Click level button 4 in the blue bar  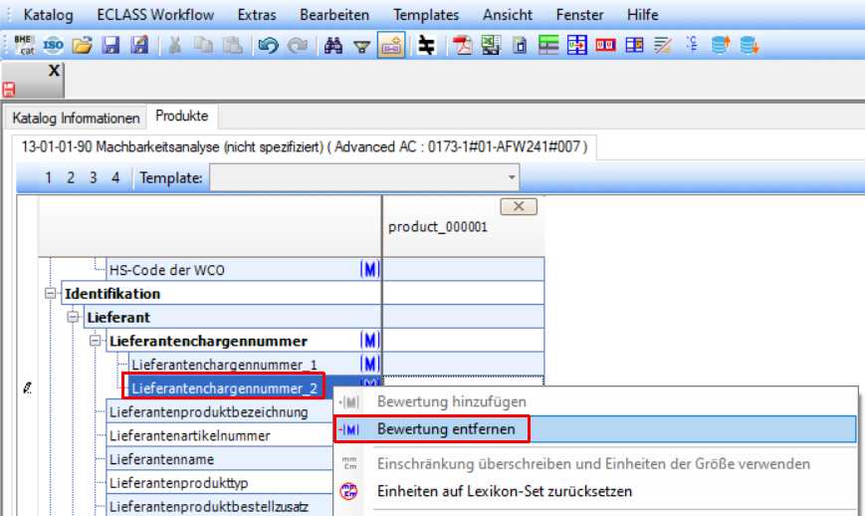pos(115,177)
